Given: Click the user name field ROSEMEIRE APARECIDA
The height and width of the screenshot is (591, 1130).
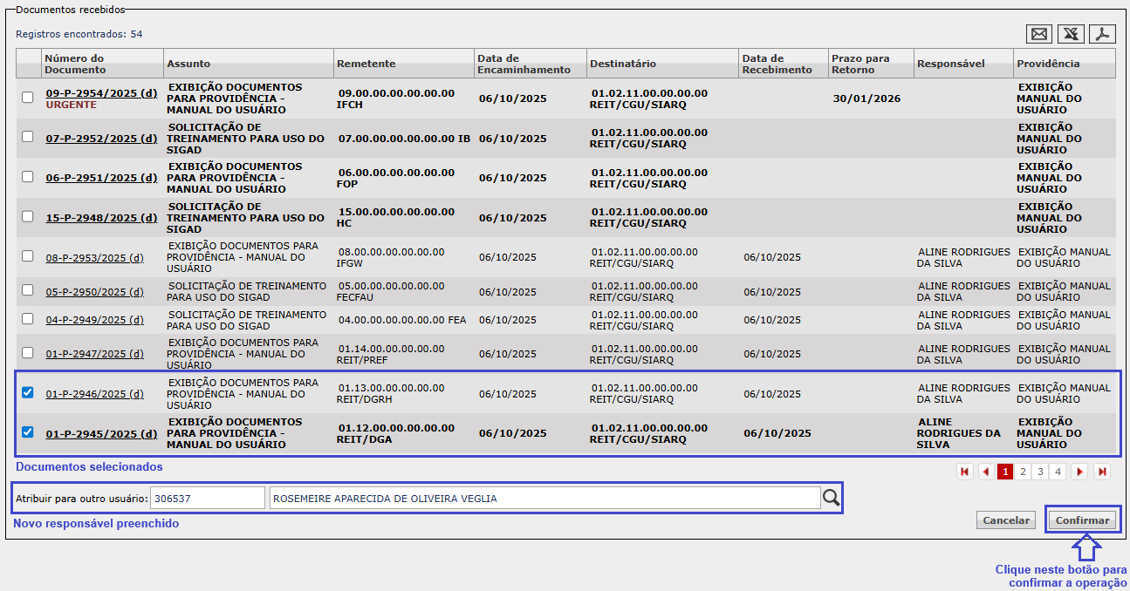Looking at the screenshot, I should pos(544,499).
